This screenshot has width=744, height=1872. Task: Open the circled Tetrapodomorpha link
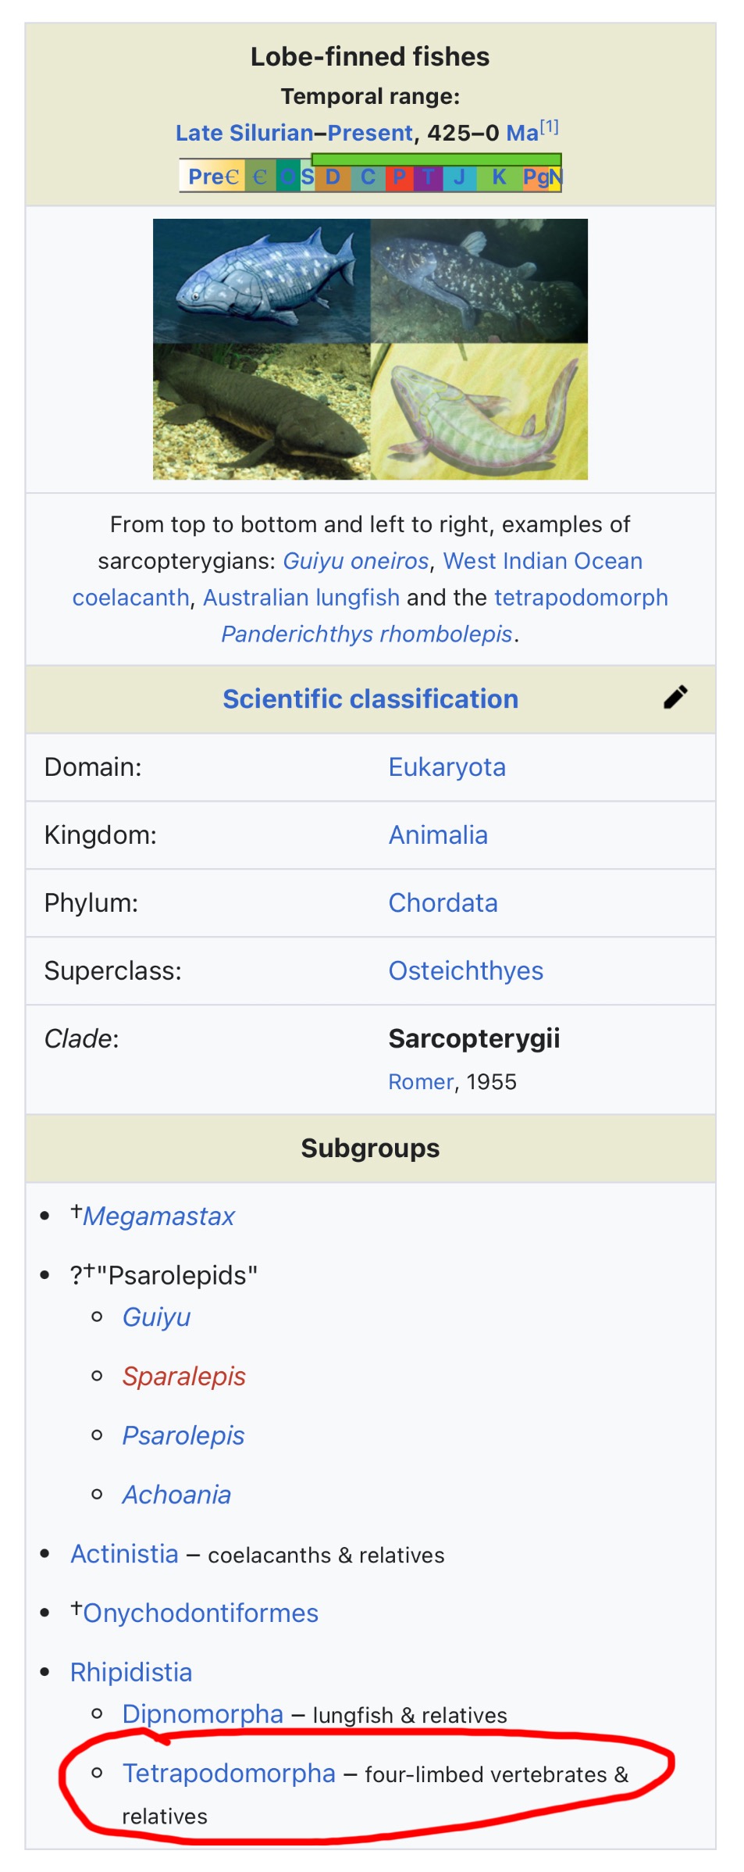[x=230, y=1774]
